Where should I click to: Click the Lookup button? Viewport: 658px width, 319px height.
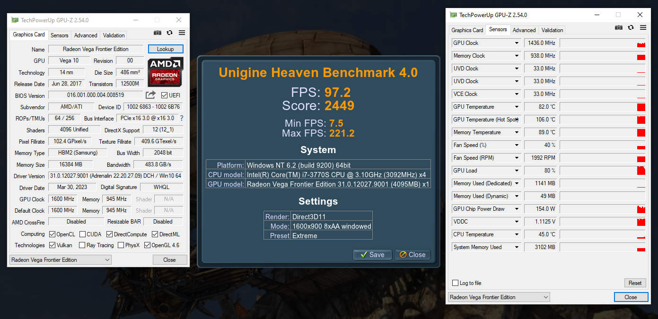click(x=166, y=49)
